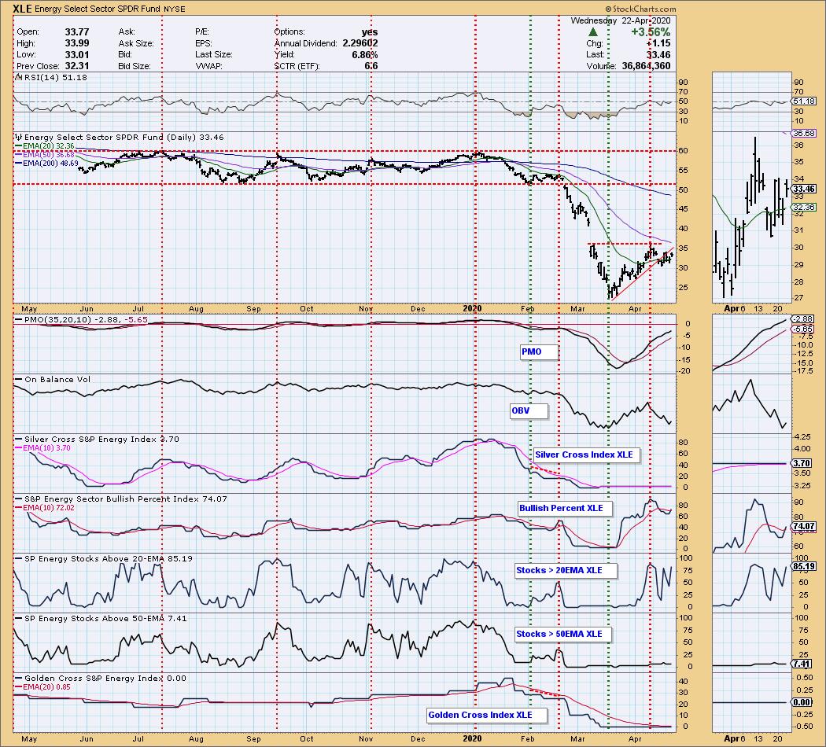Click the 7.41 stocks above 50-EMA tag
This screenshot has width=826, height=747.
[802, 664]
